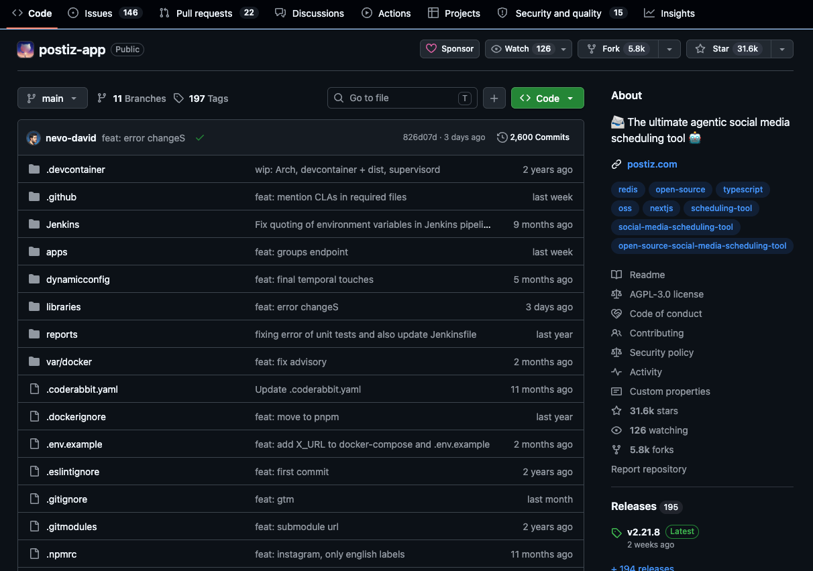Open commit hash 826d07d
813x571 pixels.
point(421,137)
